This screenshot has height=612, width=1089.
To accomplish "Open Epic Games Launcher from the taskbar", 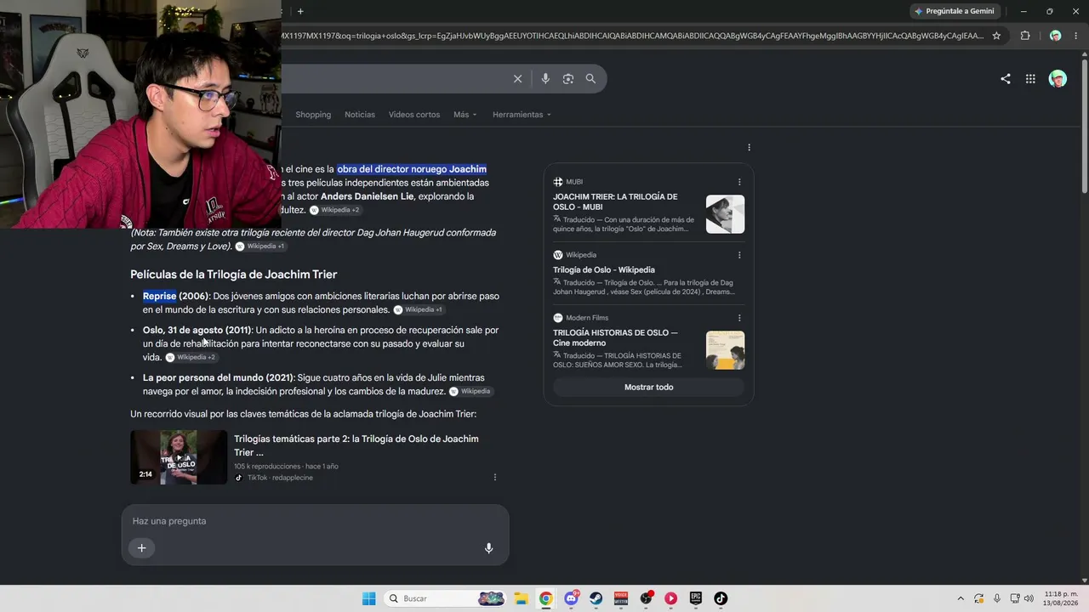I will (x=696, y=598).
